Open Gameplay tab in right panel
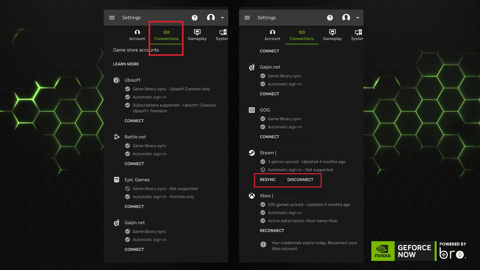 (x=332, y=35)
